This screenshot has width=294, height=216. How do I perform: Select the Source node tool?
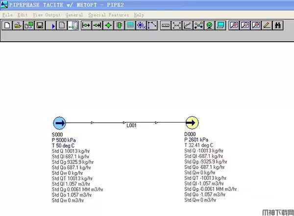coord(86,25)
